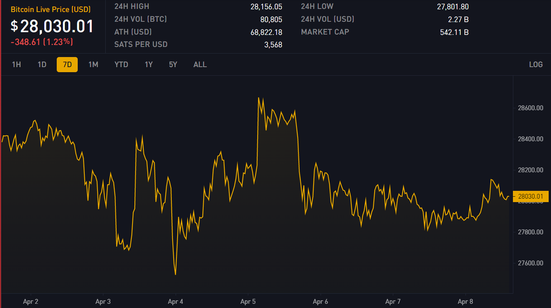This screenshot has width=551, height=308.
Task: Open the 7D chart view
Action: point(67,65)
